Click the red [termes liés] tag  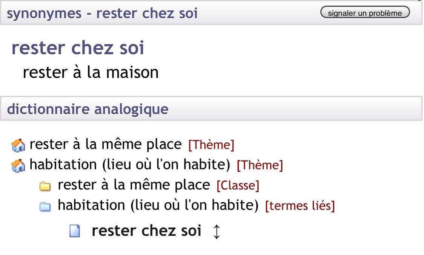300,206
